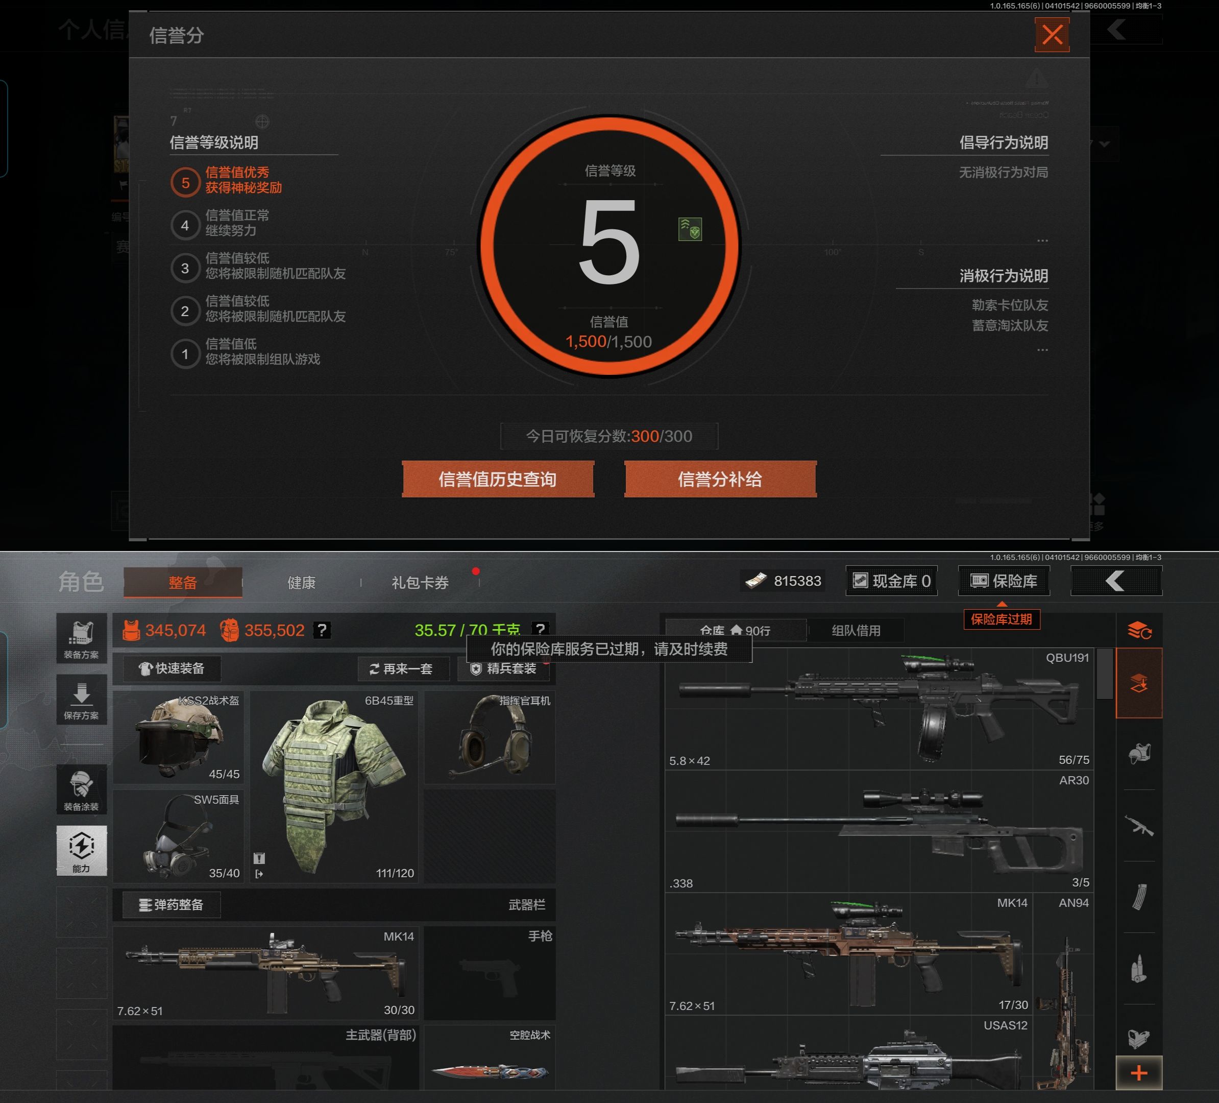Click the auto-sort stash icon
Image resolution: width=1219 pixels, height=1103 pixels.
(x=1139, y=630)
